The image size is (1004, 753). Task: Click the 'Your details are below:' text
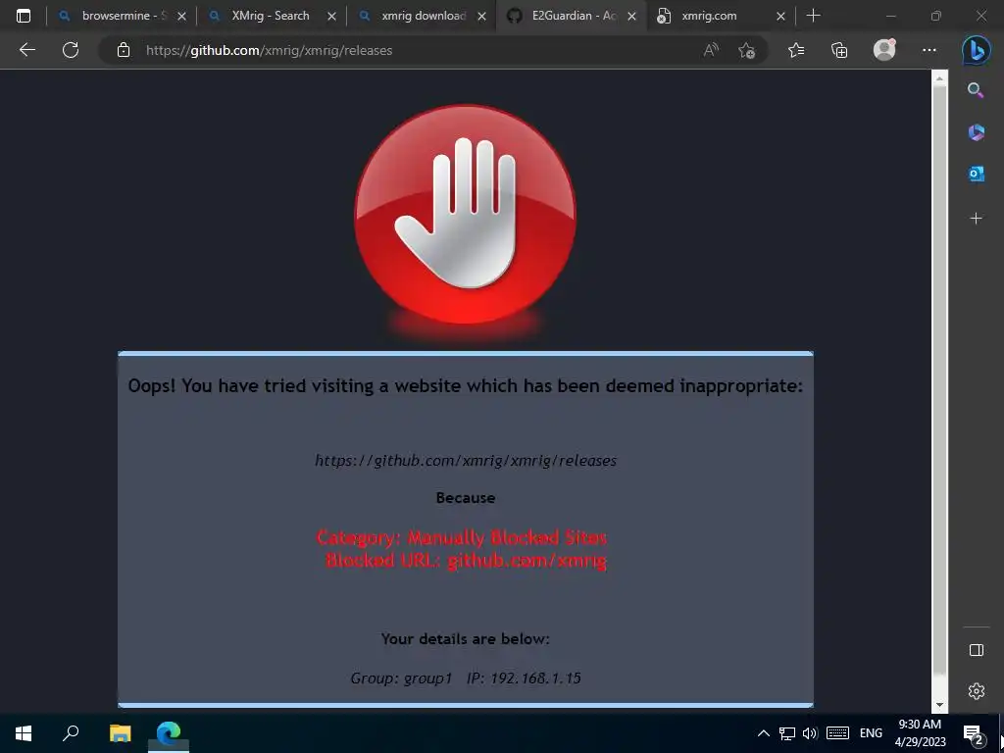tap(466, 639)
